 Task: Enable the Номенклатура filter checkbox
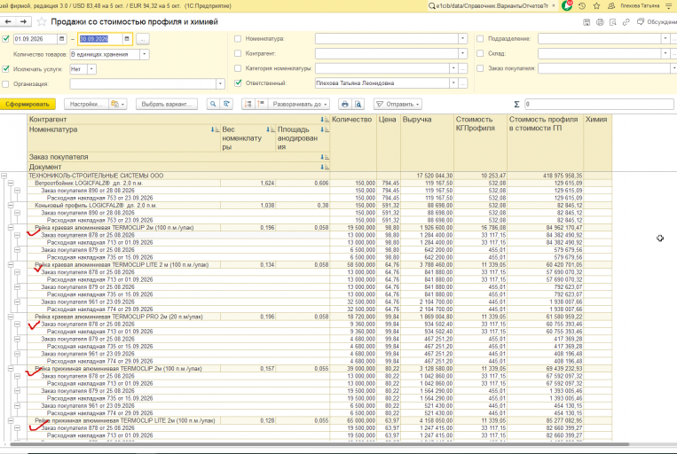pyautogui.click(x=238, y=39)
